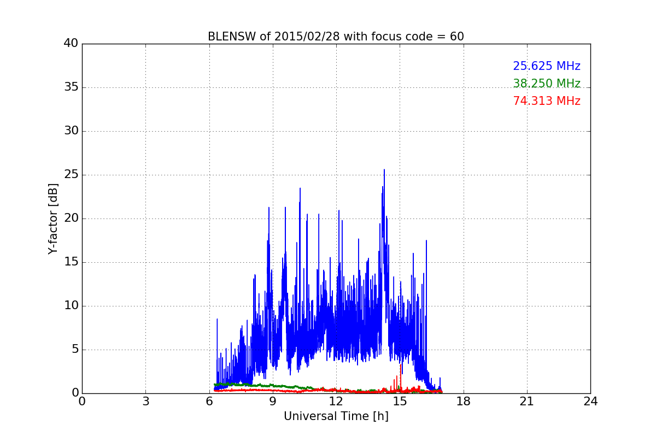Click the x-axis tick label 6
Viewport: 656px width, 437px height.
209,401
